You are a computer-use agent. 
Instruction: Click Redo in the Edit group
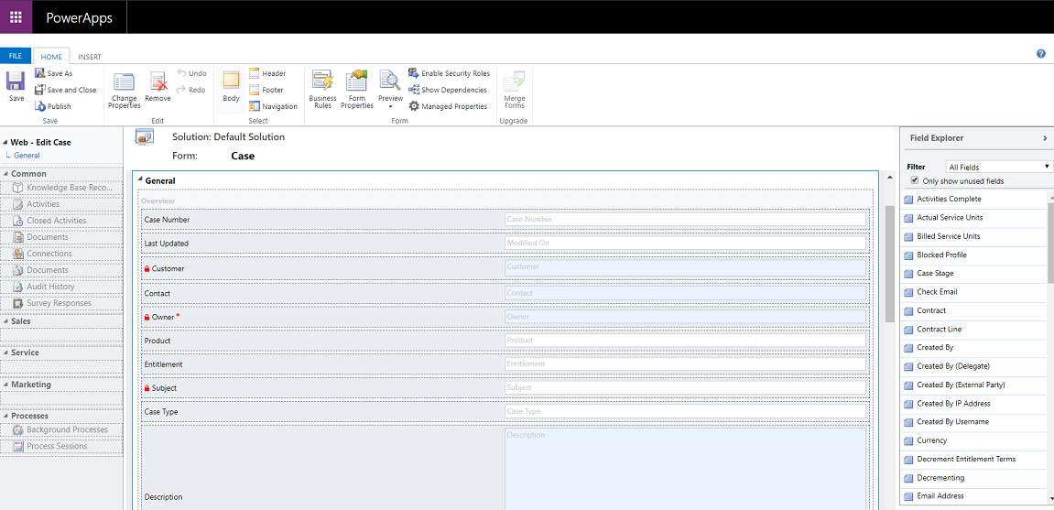pyautogui.click(x=191, y=90)
